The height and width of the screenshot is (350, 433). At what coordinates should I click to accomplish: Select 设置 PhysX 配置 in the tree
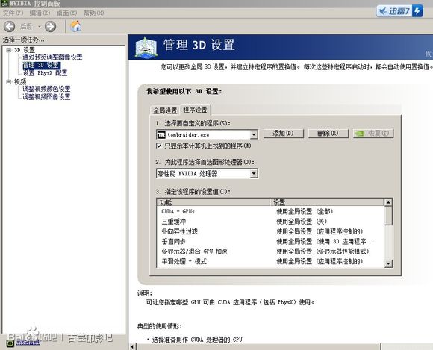coord(45,73)
